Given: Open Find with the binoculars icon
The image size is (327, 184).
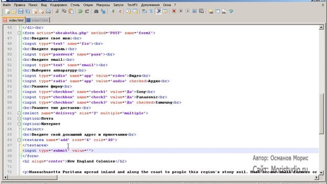Looking at the screenshot, I should click(96, 11).
